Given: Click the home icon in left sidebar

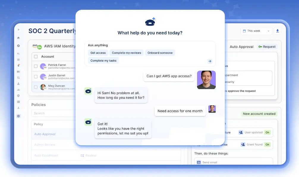Looking at the screenshot, I should [x=18, y=38].
